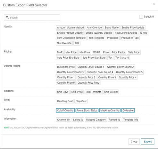The height and width of the screenshot is (149, 158).
Task: Tick the Select All checkbox
Action: click(x=141, y=17)
